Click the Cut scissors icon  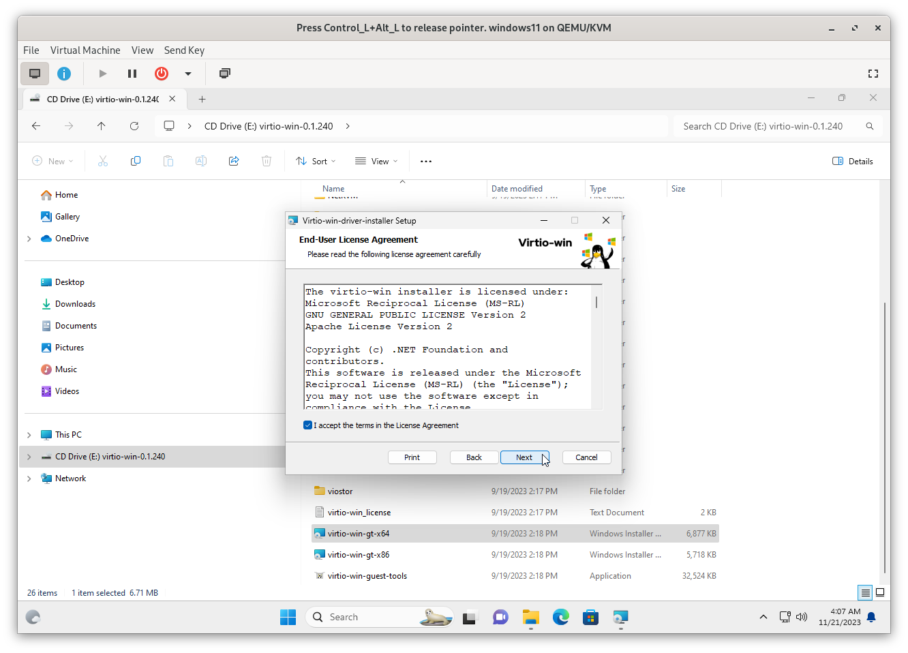[x=103, y=162]
